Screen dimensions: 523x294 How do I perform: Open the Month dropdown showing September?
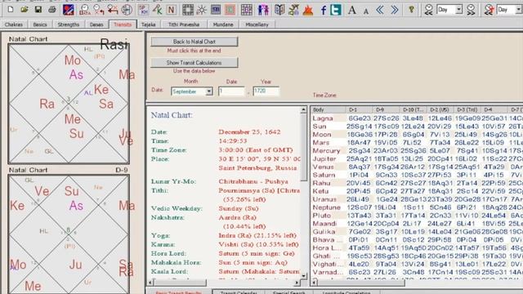(209, 91)
